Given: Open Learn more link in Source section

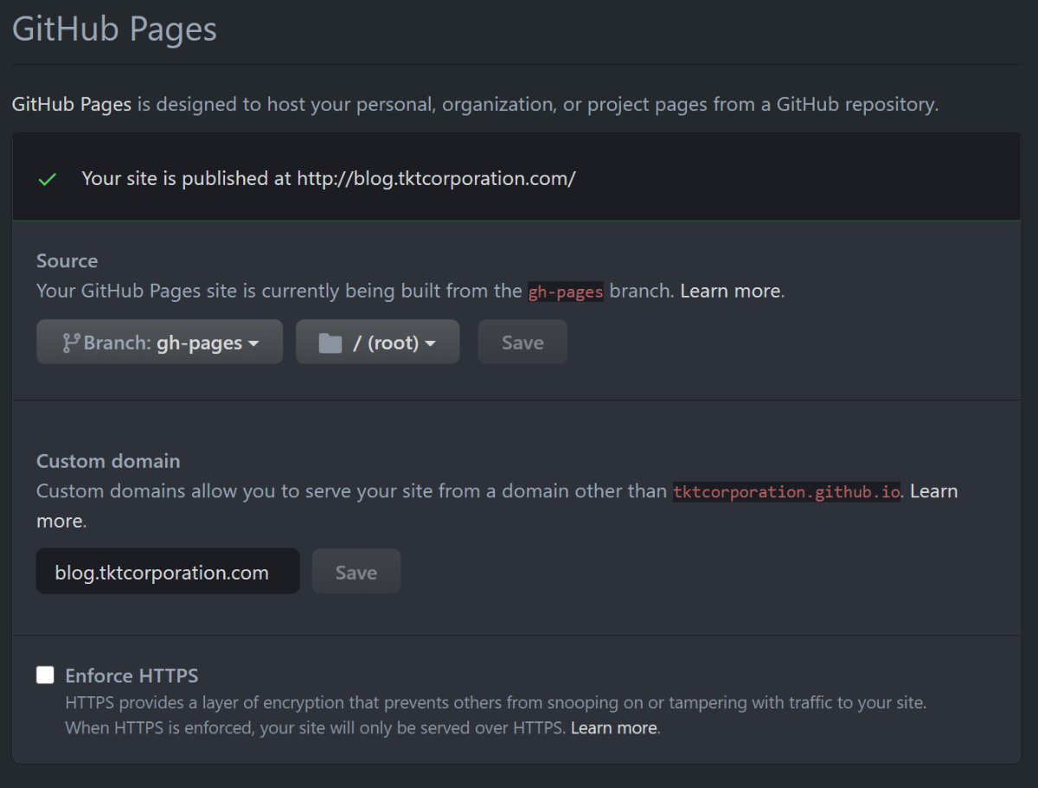Looking at the screenshot, I should coord(731,291).
